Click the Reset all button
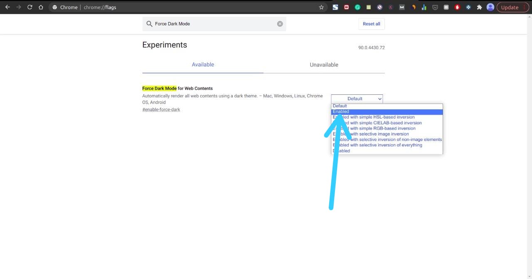The width and height of the screenshot is (532, 279). (372, 24)
